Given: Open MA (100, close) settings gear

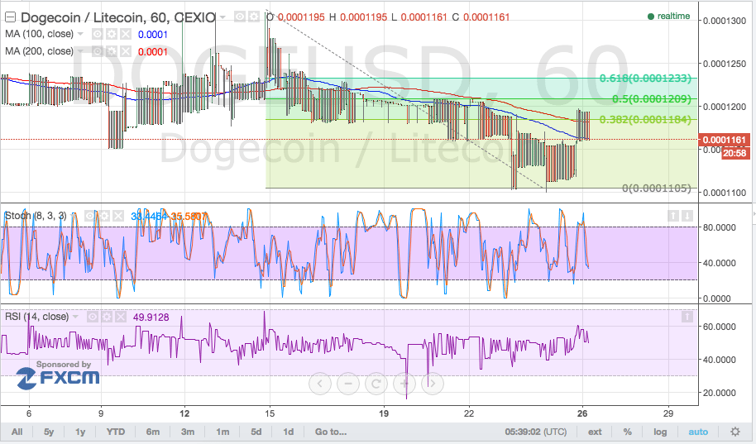Looking at the screenshot, I should click(112, 34).
